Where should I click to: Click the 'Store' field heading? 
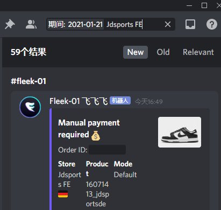pyautogui.click(x=67, y=164)
